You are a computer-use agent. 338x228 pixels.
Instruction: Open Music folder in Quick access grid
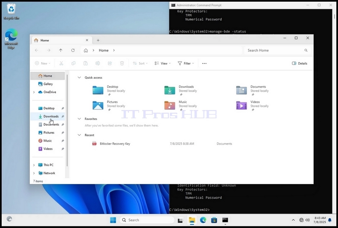(170, 105)
